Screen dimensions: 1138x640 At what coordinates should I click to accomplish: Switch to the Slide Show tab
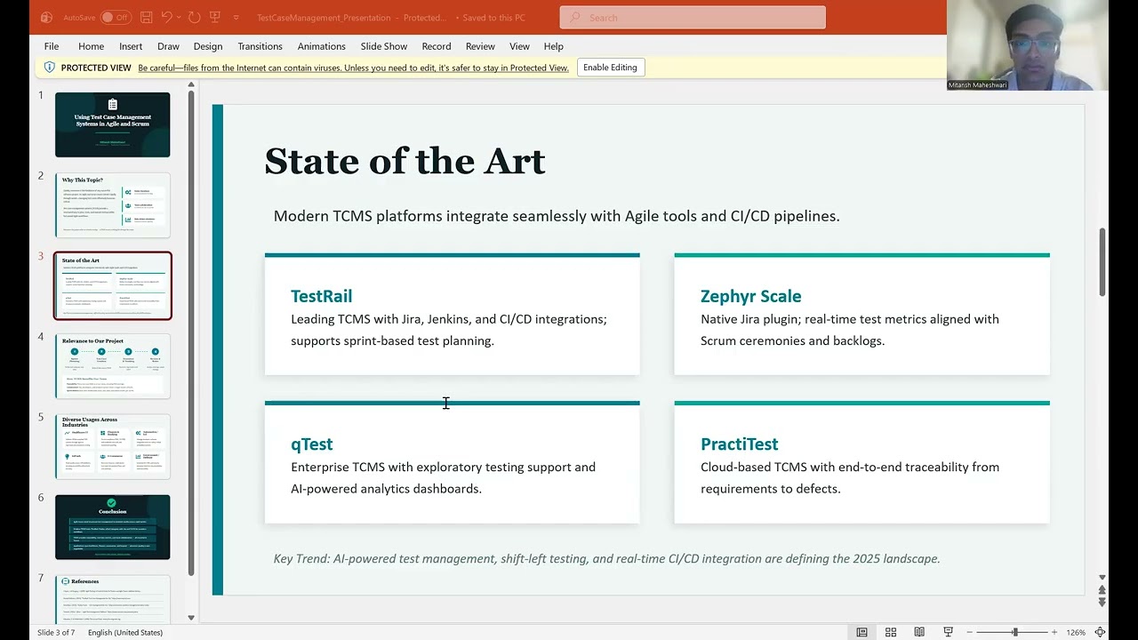point(384,46)
